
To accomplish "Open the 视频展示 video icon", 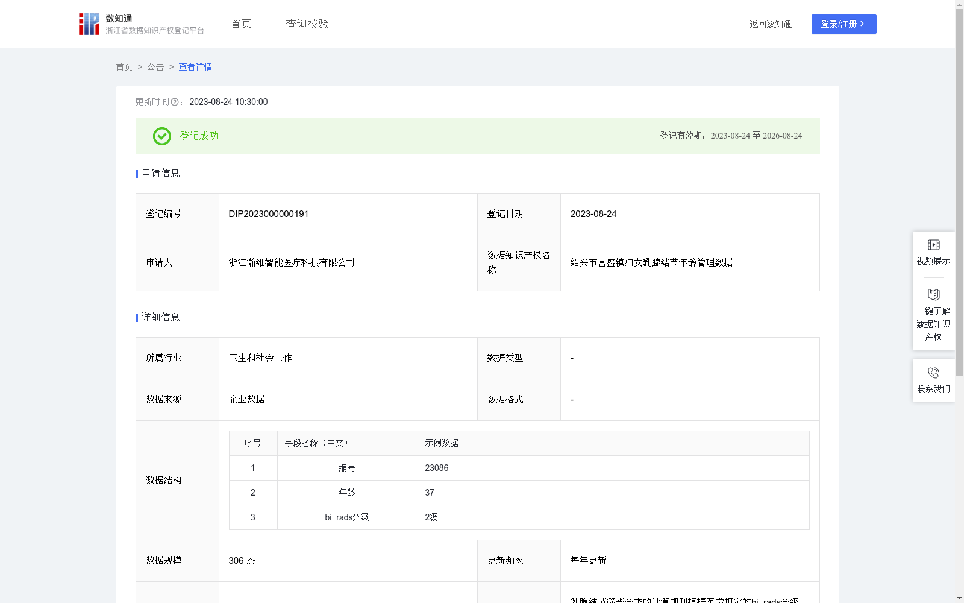I will (933, 245).
